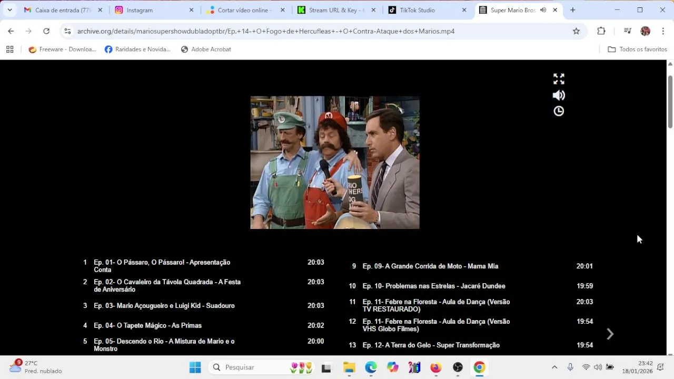Image resolution: width=674 pixels, height=379 pixels.
Task: Show hidden system tray icons
Action: 554,367
